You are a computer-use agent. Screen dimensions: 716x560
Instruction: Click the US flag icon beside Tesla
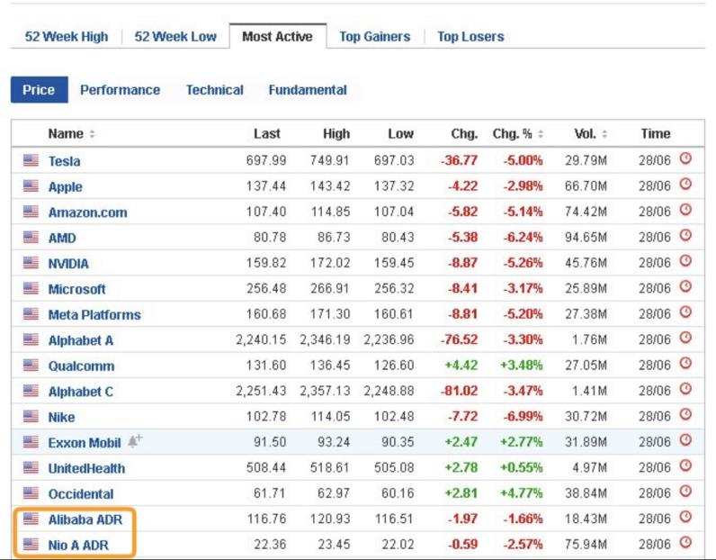[x=31, y=160]
